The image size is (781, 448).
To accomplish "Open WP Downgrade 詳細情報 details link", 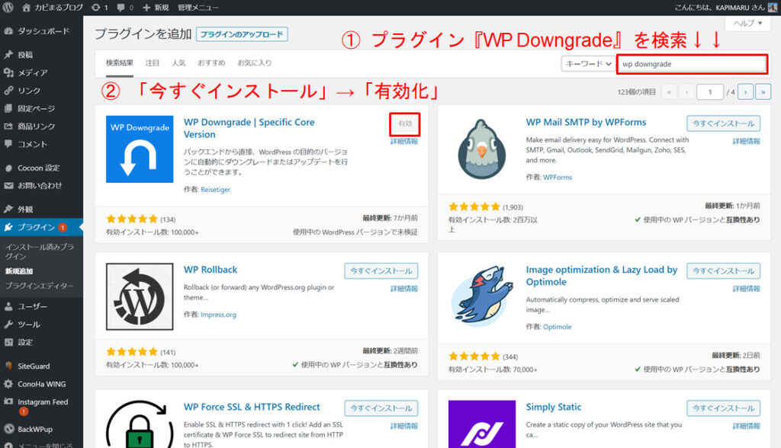I will [x=404, y=142].
